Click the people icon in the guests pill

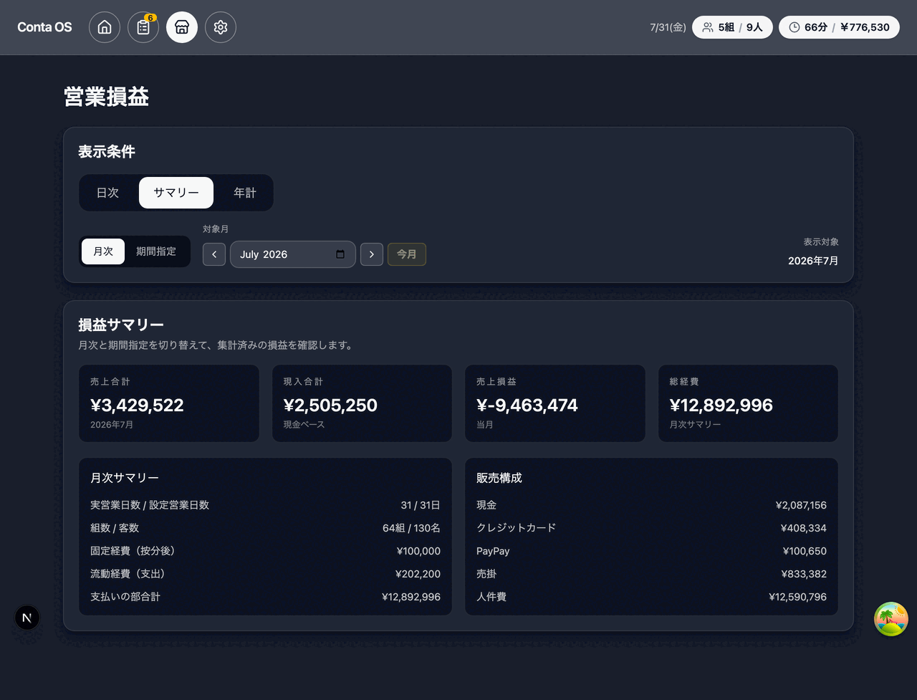click(708, 27)
